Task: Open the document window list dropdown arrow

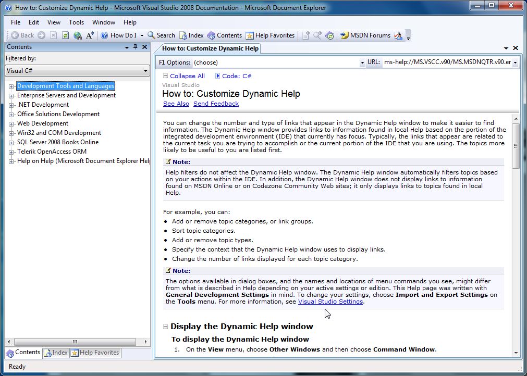Action: pyautogui.click(x=506, y=48)
